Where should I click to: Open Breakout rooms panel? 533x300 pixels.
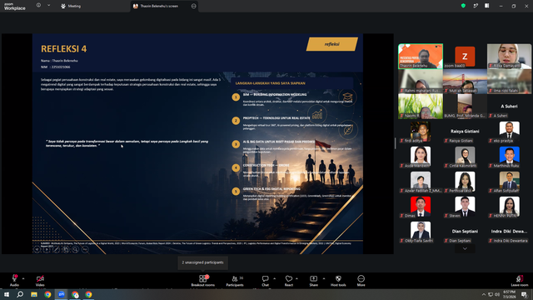point(203,280)
